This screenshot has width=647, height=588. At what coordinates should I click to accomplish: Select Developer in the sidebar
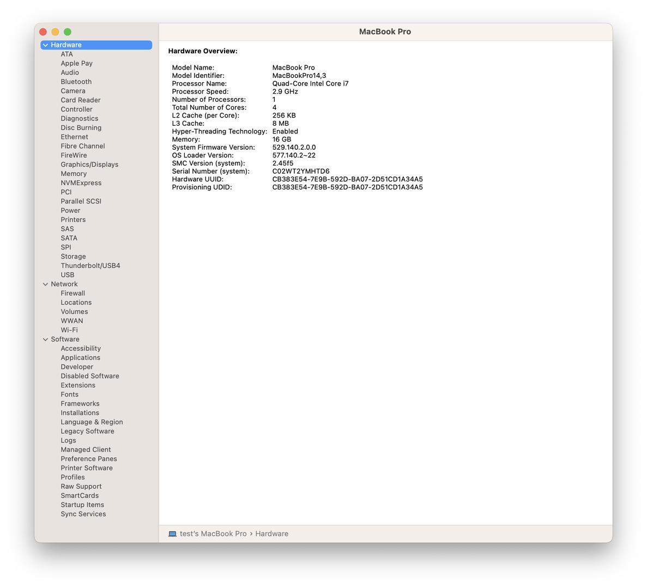tap(77, 367)
